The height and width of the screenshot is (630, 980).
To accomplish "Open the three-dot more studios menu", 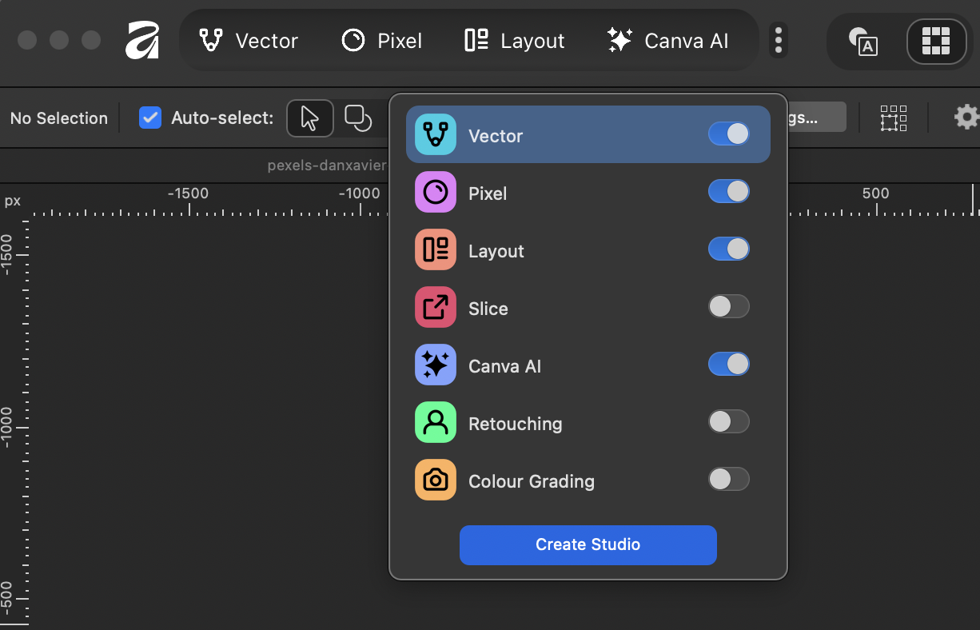I will tap(778, 40).
